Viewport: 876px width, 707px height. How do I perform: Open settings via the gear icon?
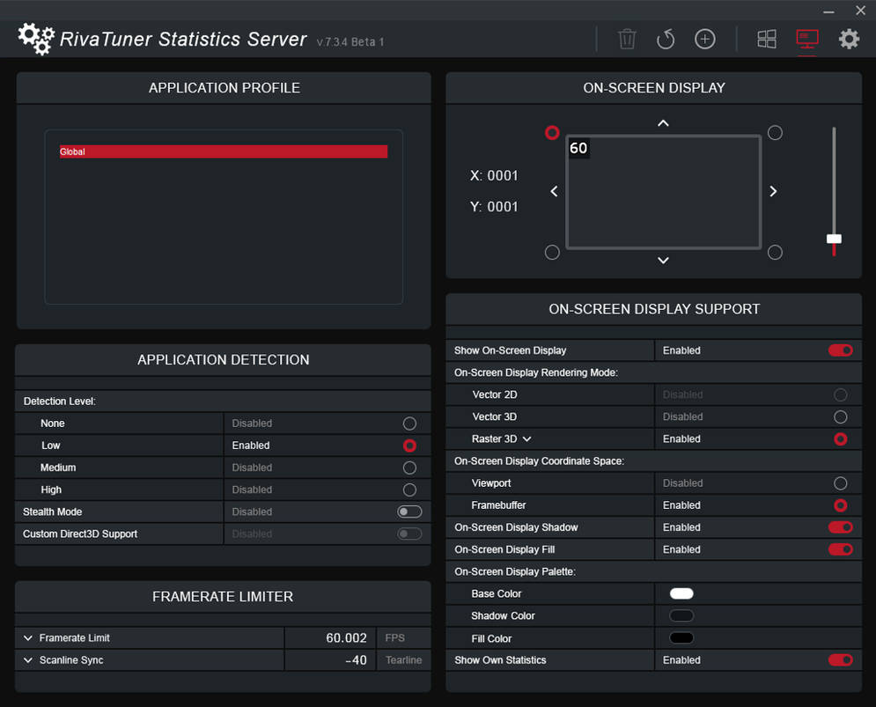tap(848, 39)
